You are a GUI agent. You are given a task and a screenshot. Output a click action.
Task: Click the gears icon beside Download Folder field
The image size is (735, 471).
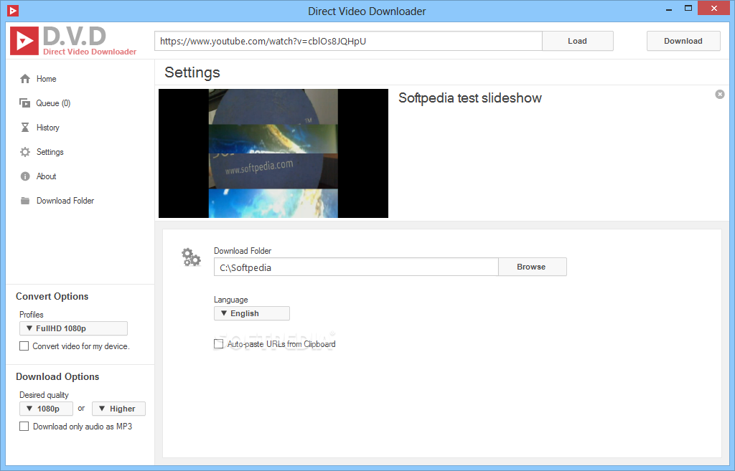click(191, 257)
